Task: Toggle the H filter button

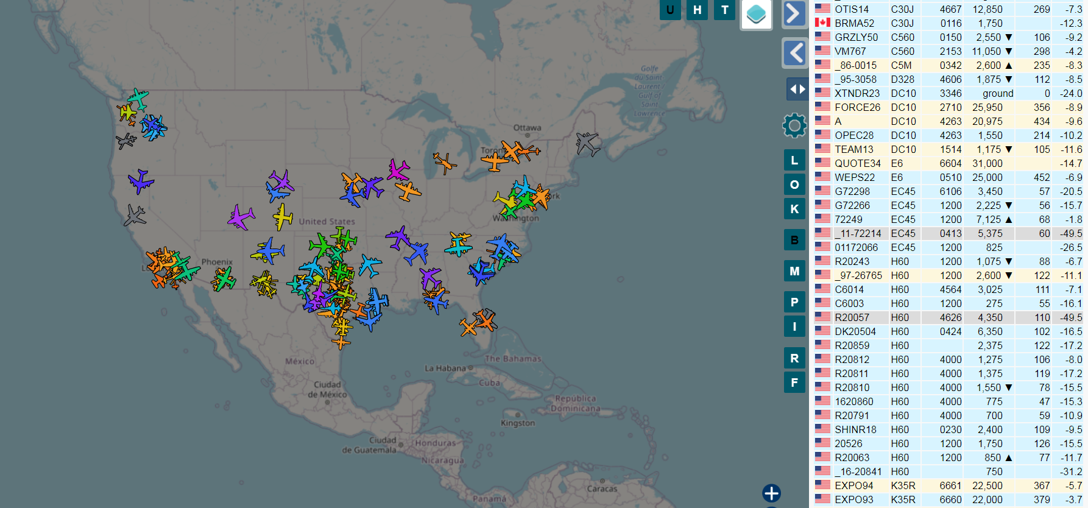Action: [698, 10]
